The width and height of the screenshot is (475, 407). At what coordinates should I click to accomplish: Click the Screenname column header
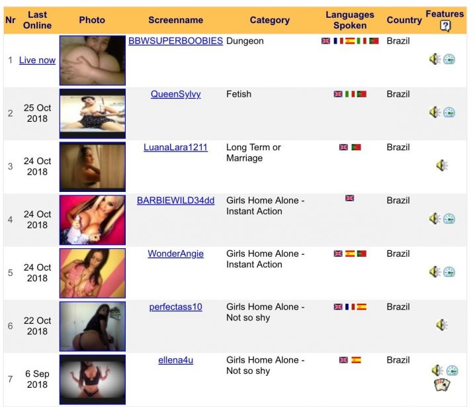tap(176, 20)
